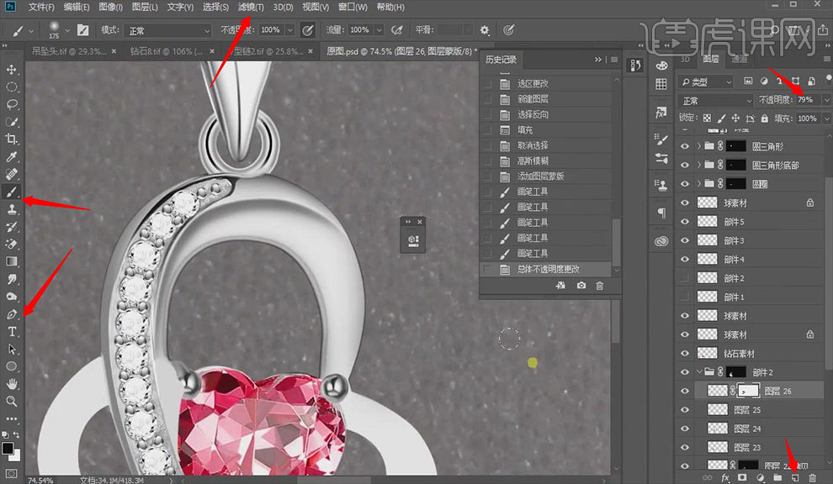This screenshot has height=484, width=833.
Task: Hide the 钻石素材 layer
Action: click(x=685, y=354)
